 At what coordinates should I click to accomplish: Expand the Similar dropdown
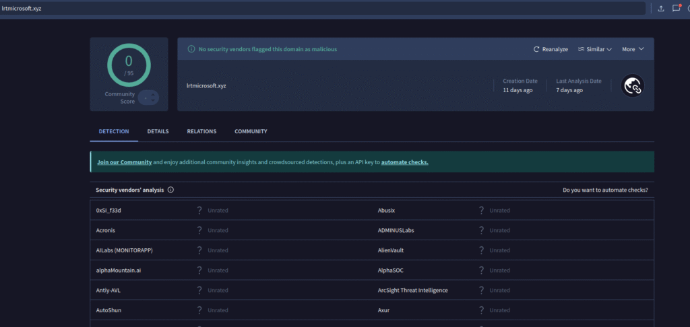[x=595, y=49]
